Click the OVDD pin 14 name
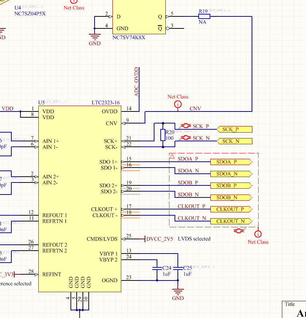This screenshot has width=306, height=318. tap(110, 111)
